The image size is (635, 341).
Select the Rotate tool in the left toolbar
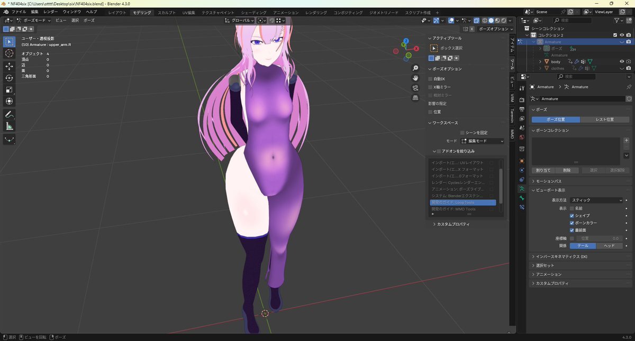coord(9,78)
